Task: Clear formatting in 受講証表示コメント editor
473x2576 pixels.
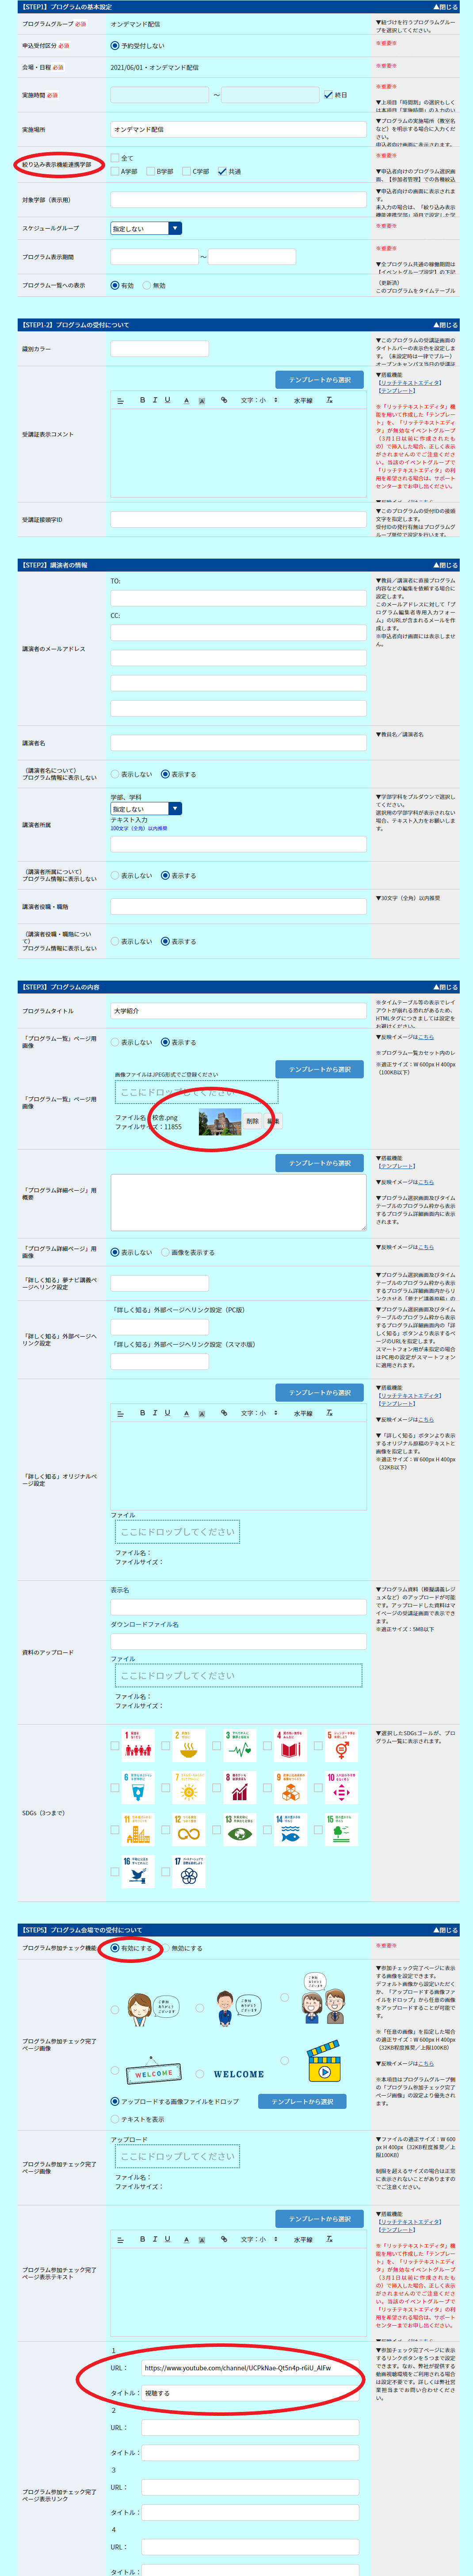Action: [x=330, y=400]
